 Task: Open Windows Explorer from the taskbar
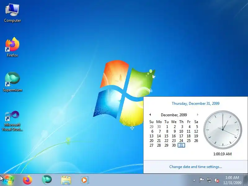(x=66, y=180)
